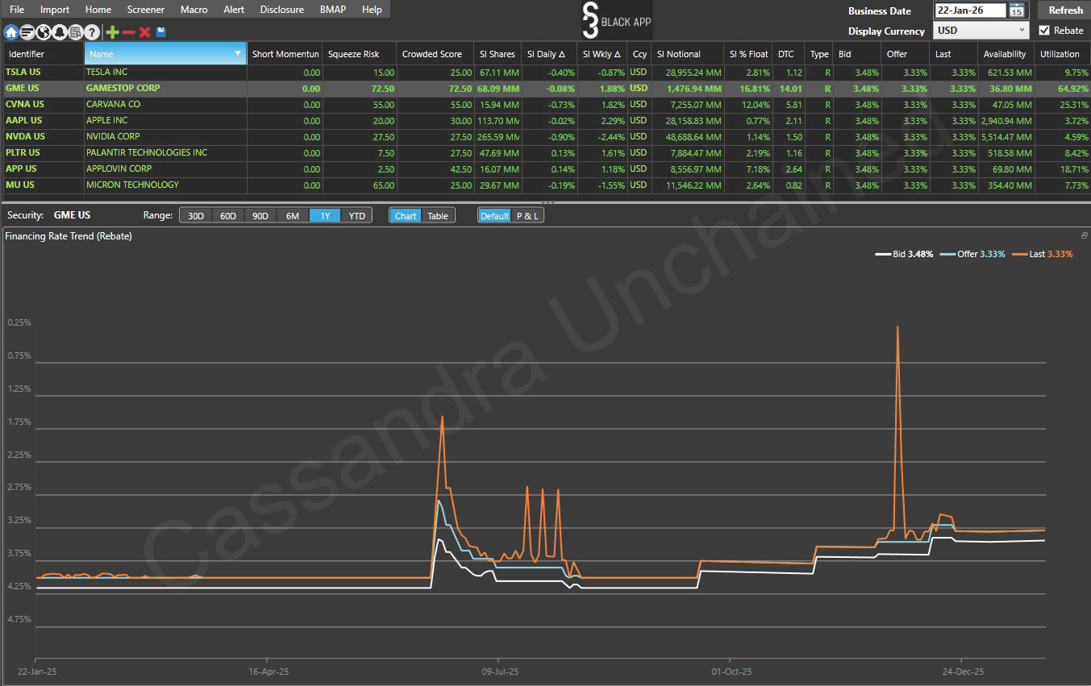Screen dimensions: 1091x686
Task: Sort by the Utilization column header
Action: pyautogui.click(x=1063, y=54)
